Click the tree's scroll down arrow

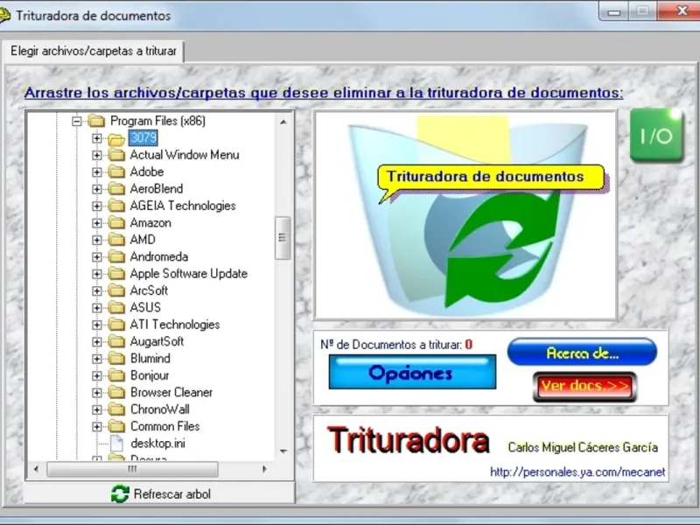point(283,451)
